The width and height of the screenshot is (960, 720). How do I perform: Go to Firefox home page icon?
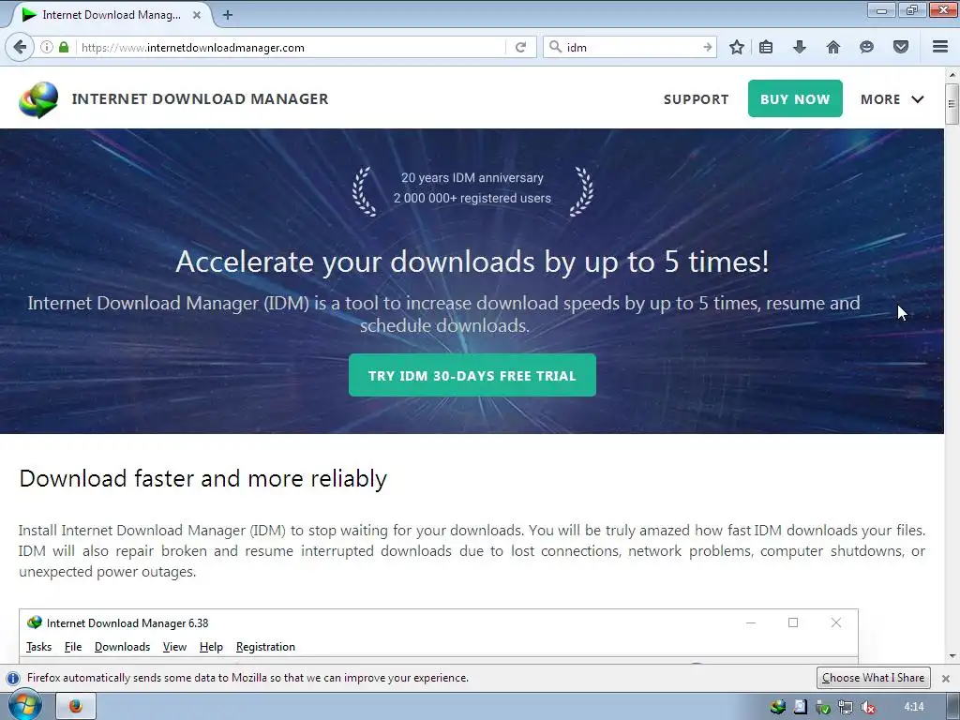tap(832, 47)
